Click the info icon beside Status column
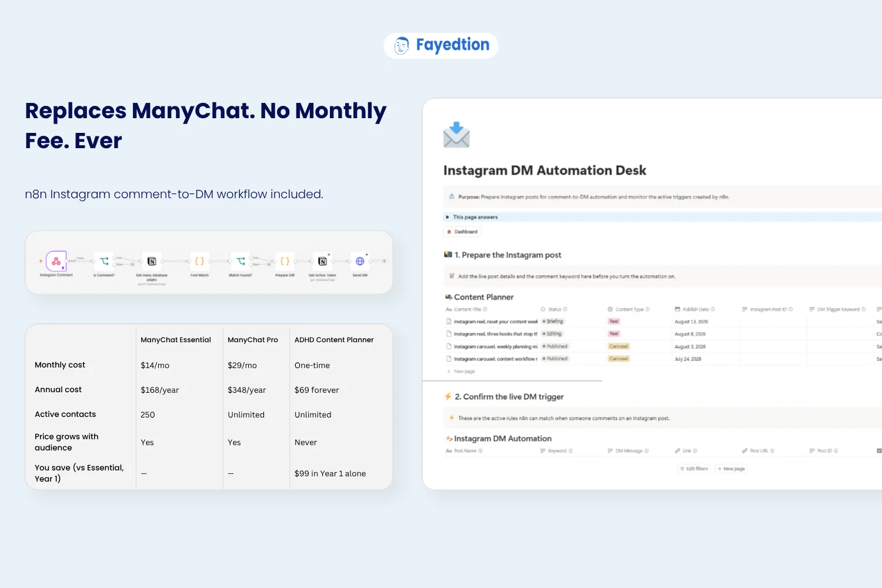This screenshot has height=588, width=882. click(565, 309)
